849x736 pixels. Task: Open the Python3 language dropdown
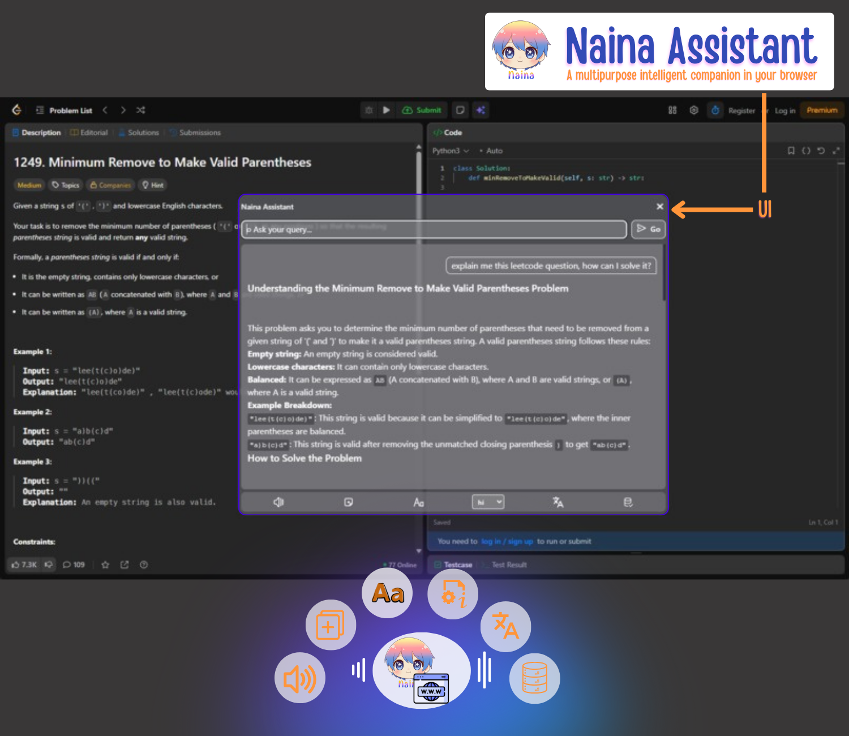pyautogui.click(x=451, y=151)
